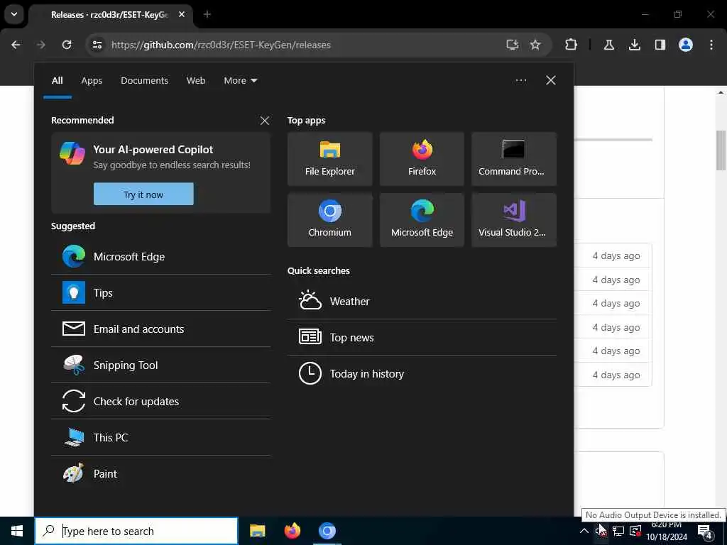The height and width of the screenshot is (545, 727).
Task: Launch Snipping Tool from Suggested
Action: click(x=161, y=365)
